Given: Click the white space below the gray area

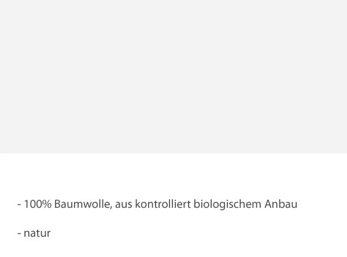Looking at the screenshot, I should pyautogui.click(x=173, y=174).
